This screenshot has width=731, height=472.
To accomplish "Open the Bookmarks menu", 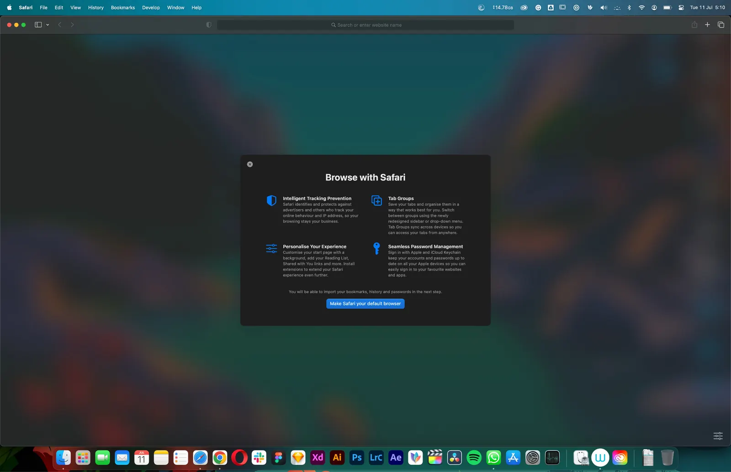I will 123,7.
